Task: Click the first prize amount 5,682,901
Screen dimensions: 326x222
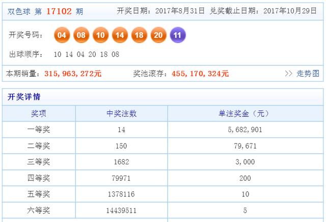Action: click(x=244, y=130)
